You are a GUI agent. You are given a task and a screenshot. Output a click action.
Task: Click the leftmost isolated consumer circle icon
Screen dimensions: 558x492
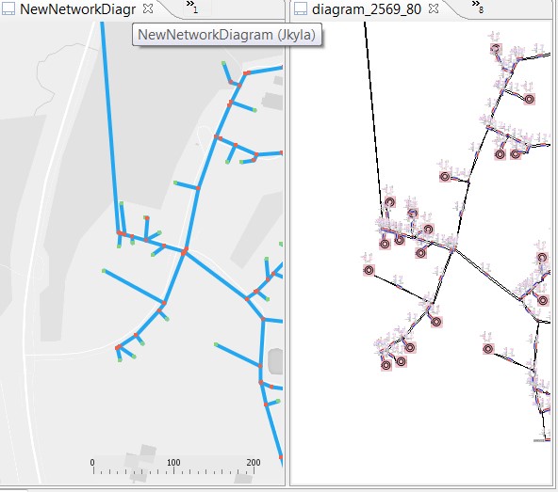pyautogui.click(x=369, y=270)
